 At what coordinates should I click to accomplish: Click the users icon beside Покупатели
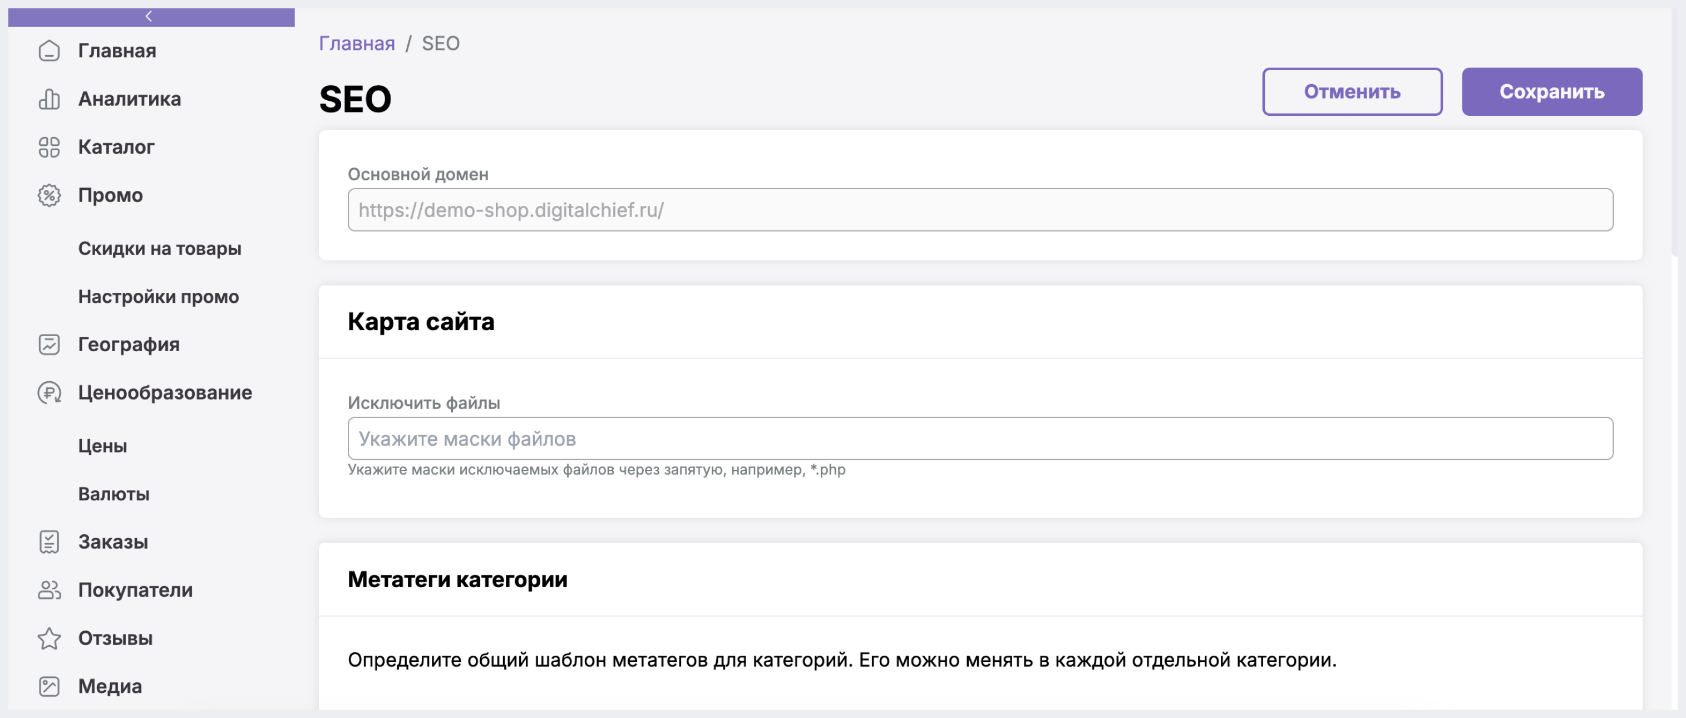click(49, 590)
